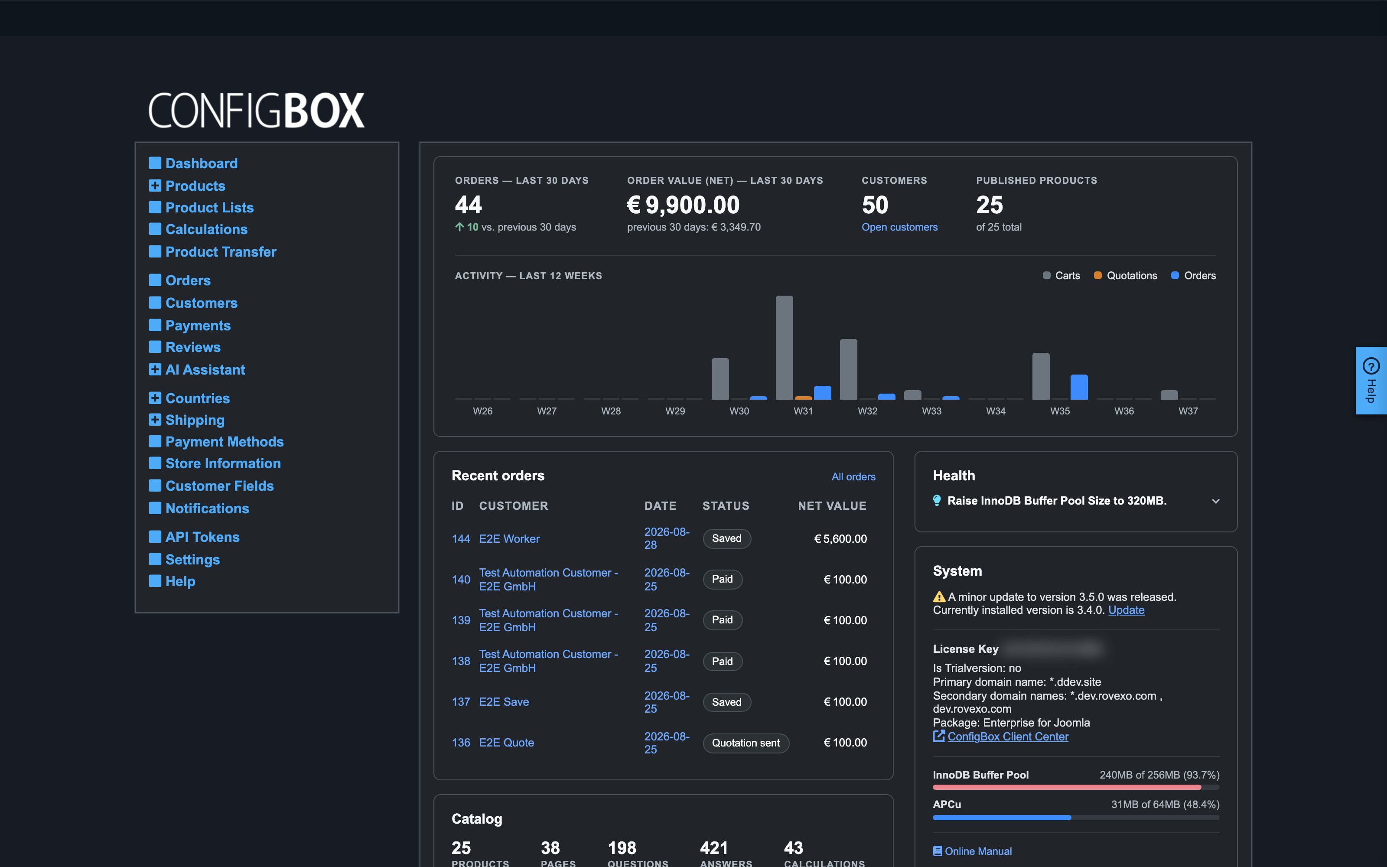
Task: Open customer E2E Quote link
Action: pyautogui.click(x=506, y=743)
